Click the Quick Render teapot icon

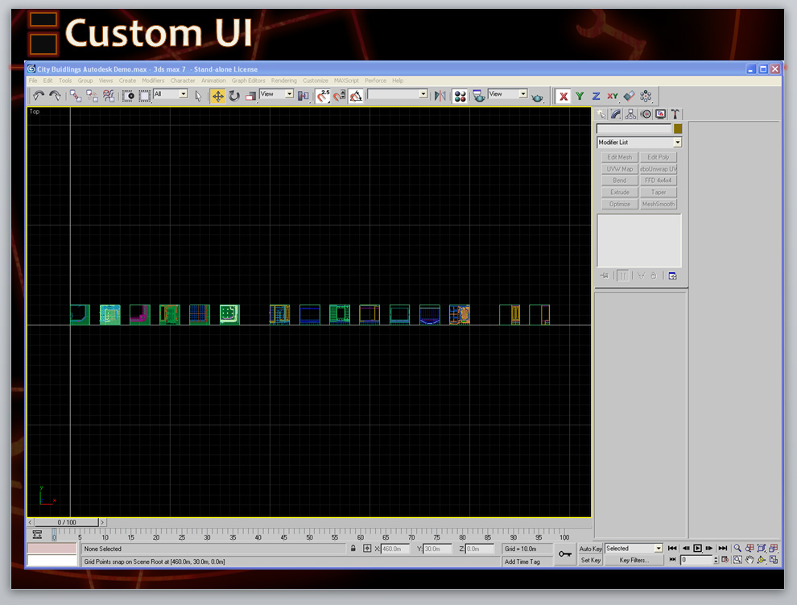tap(538, 96)
